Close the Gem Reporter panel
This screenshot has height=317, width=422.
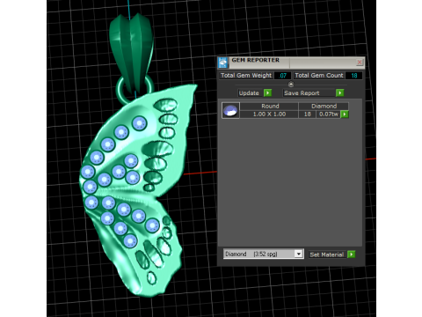[x=360, y=63]
